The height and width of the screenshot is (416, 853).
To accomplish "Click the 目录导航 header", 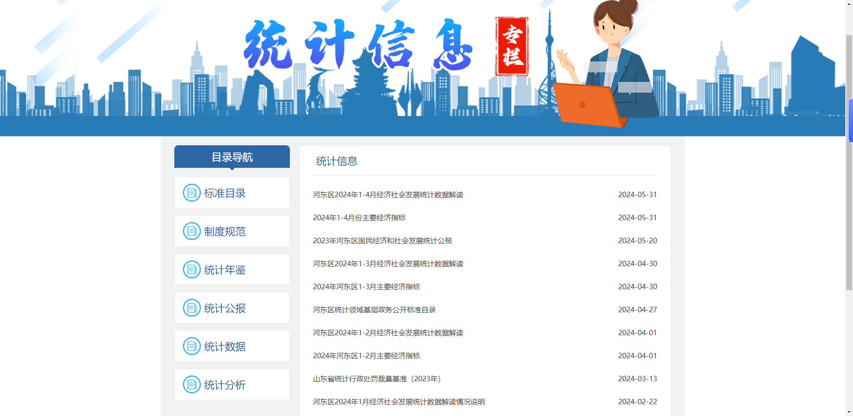I will 232,157.
